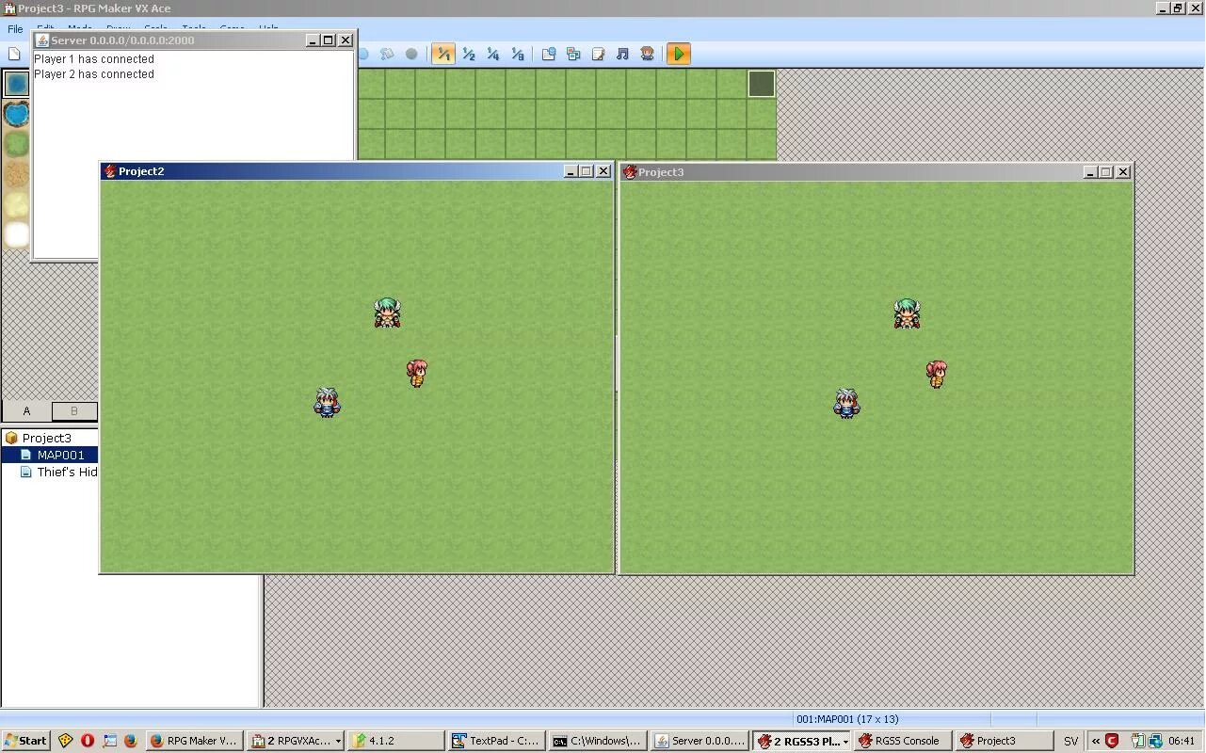The width and height of the screenshot is (1206, 753).
Task: Select the sand dirt tile in palette
Action: [x=16, y=174]
